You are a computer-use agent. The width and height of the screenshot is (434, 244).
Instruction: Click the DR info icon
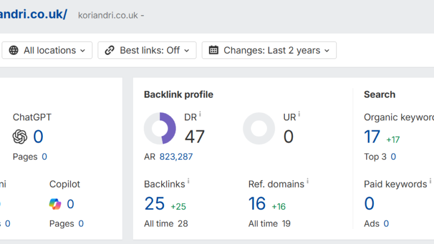pyautogui.click(x=200, y=114)
